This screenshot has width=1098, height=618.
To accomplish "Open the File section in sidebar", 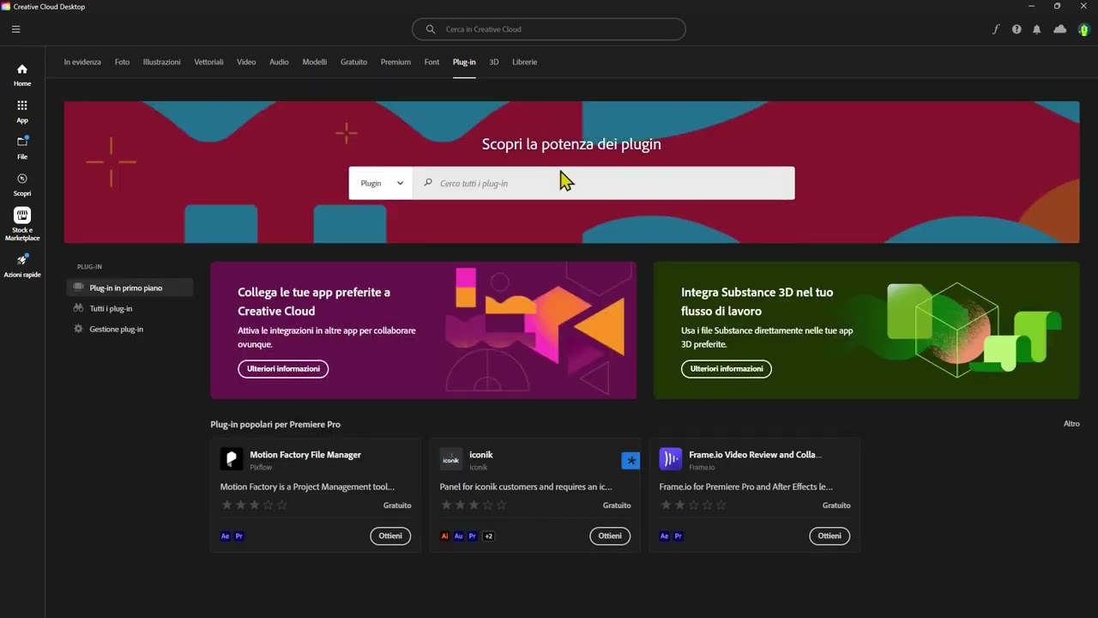I will (x=22, y=148).
